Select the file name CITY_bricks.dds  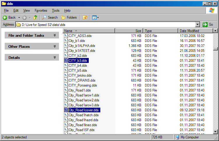[x=80, y=75]
